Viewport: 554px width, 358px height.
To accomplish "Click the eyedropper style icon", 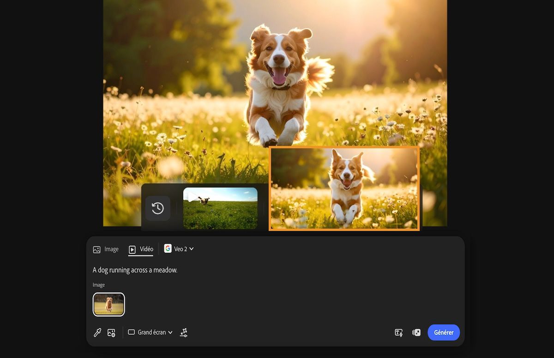I will pyautogui.click(x=97, y=333).
